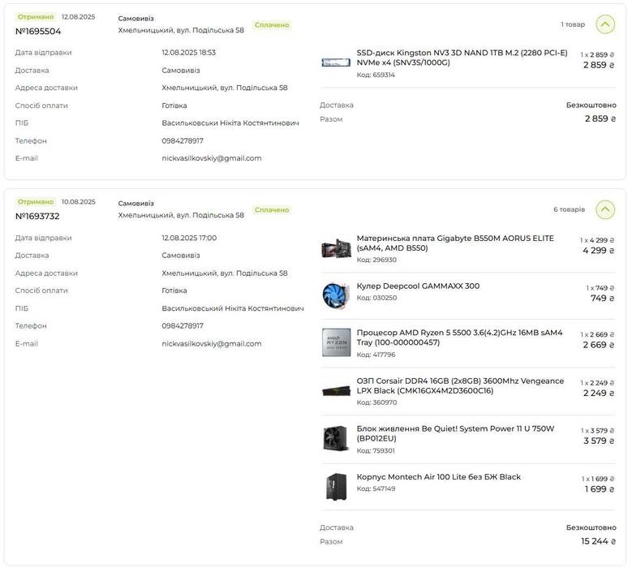Open the SSD-диск Kingston NV3 product link

[x=462, y=58]
